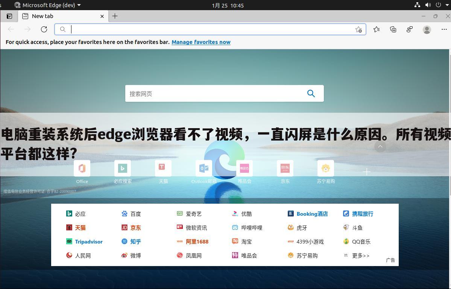Expand more sites via 更多>>

point(360,256)
